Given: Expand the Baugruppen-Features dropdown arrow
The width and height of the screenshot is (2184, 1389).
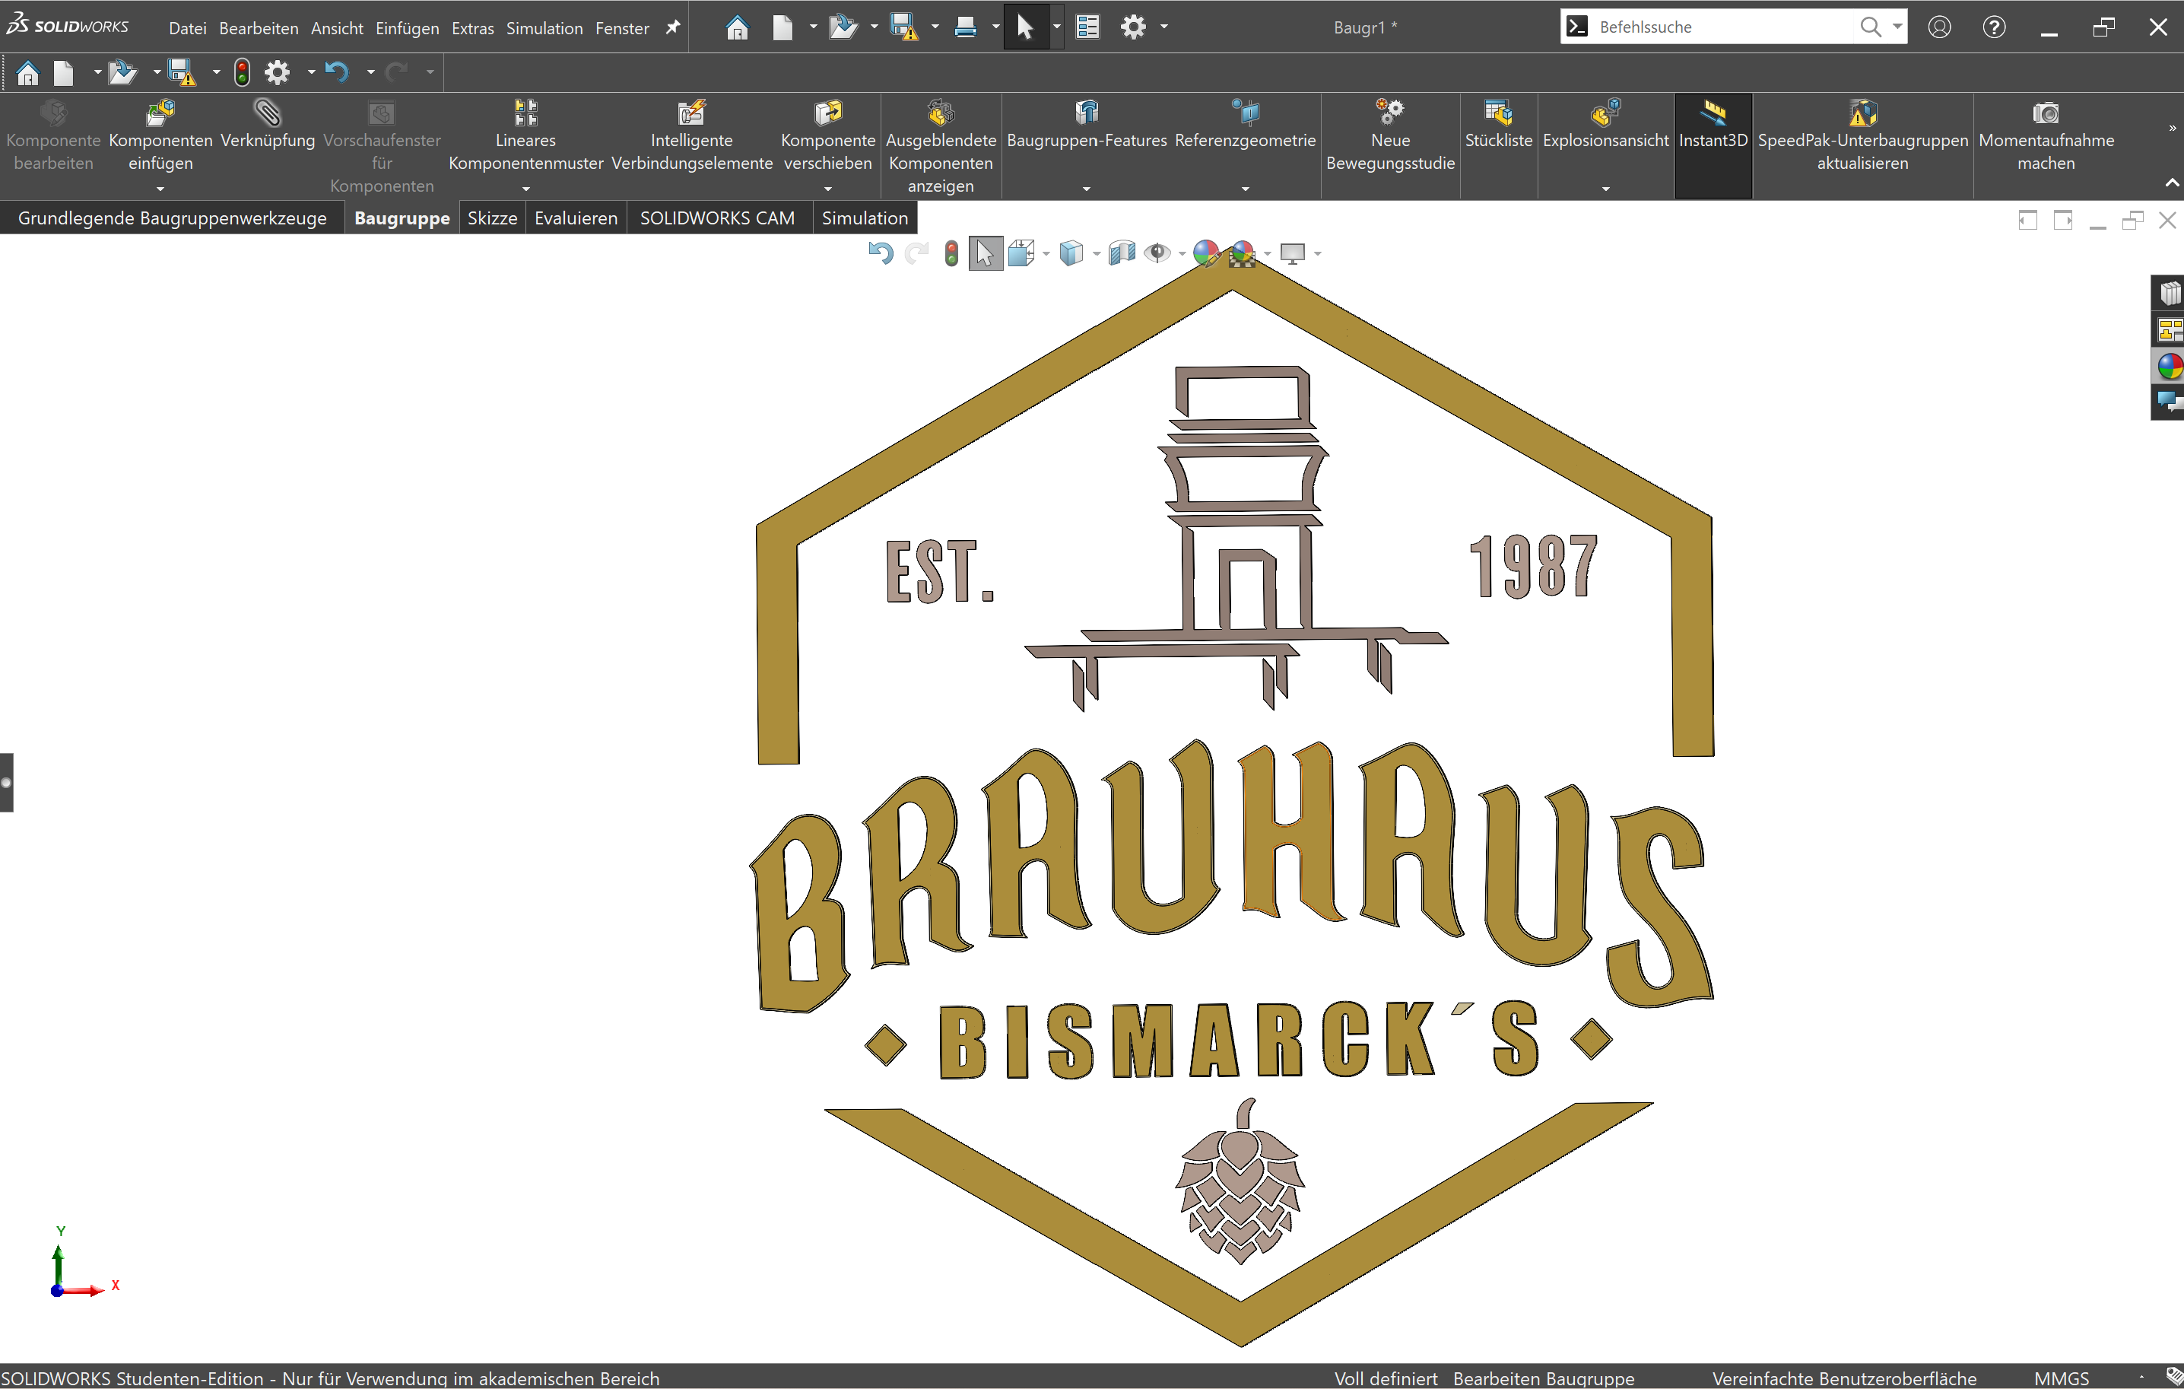Looking at the screenshot, I should 1087,189.
